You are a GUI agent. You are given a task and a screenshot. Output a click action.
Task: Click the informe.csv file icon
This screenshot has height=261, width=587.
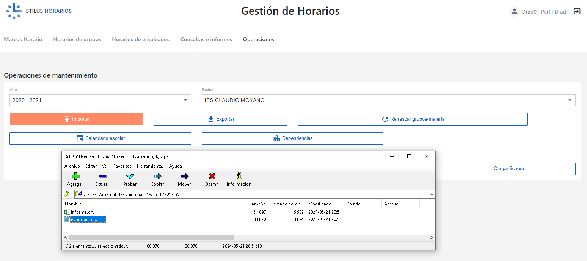(x=67, y=212)
